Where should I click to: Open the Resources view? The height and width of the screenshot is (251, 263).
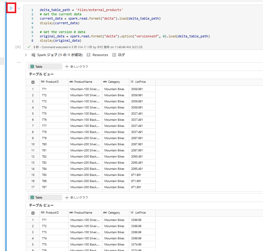tap(100, 55)
